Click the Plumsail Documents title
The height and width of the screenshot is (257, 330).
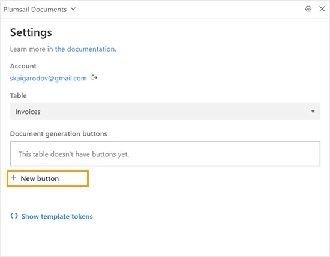pos(35,9)
